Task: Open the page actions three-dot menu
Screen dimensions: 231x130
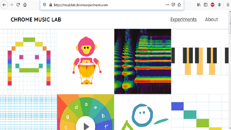Action: click(167, 5)
